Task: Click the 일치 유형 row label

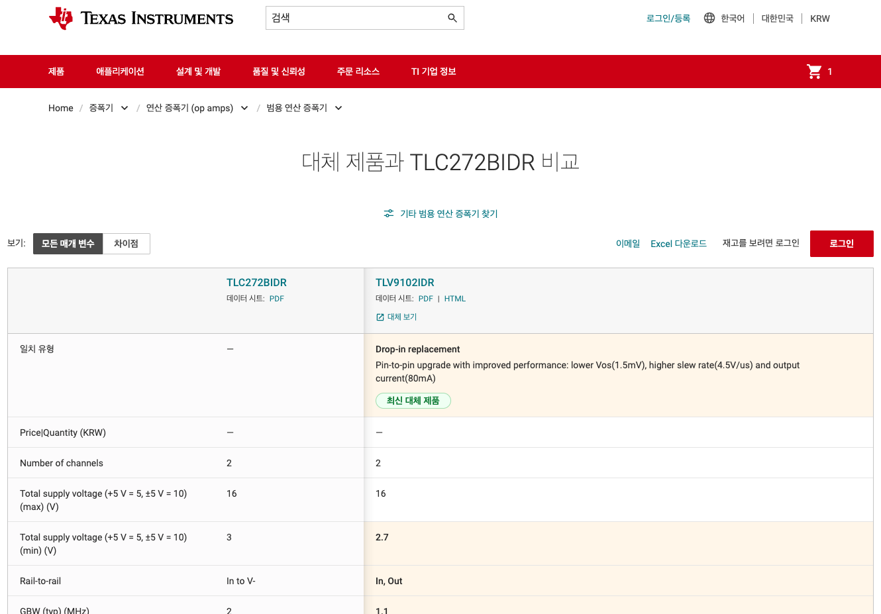Action: 37,349
